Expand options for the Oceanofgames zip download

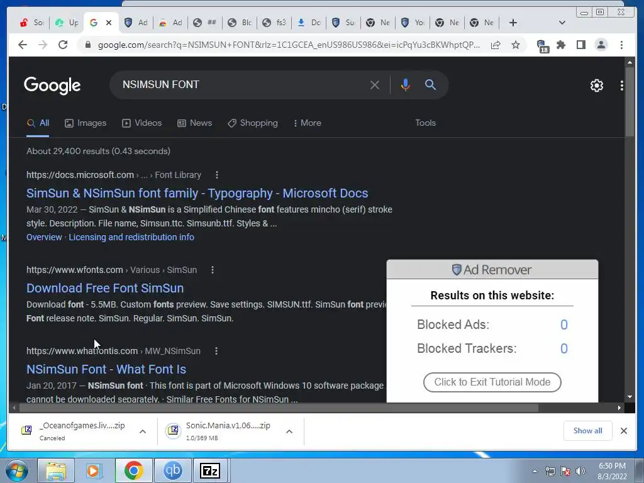pos(143,431)
